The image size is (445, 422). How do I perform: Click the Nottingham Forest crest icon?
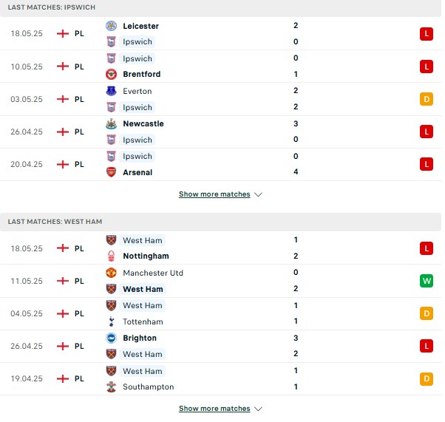coord(111,256)
